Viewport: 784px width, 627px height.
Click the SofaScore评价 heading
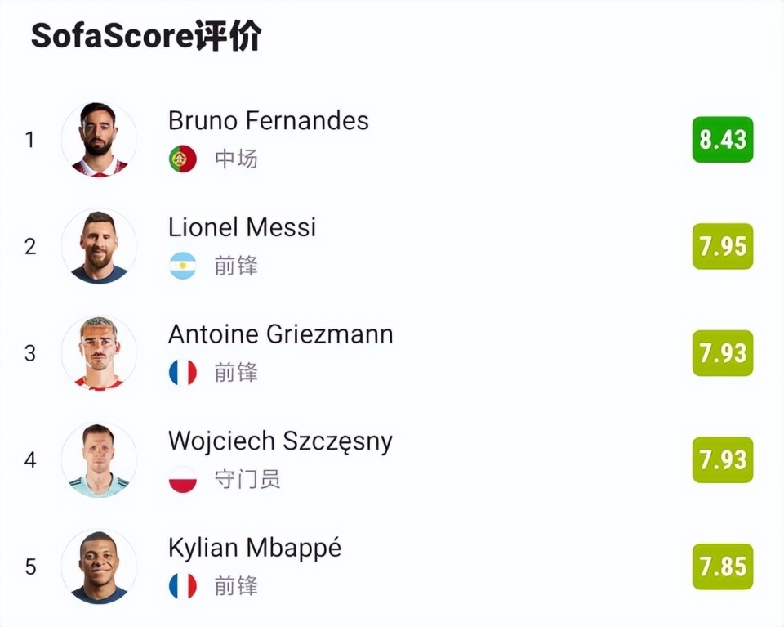click(x=146, y=35)
